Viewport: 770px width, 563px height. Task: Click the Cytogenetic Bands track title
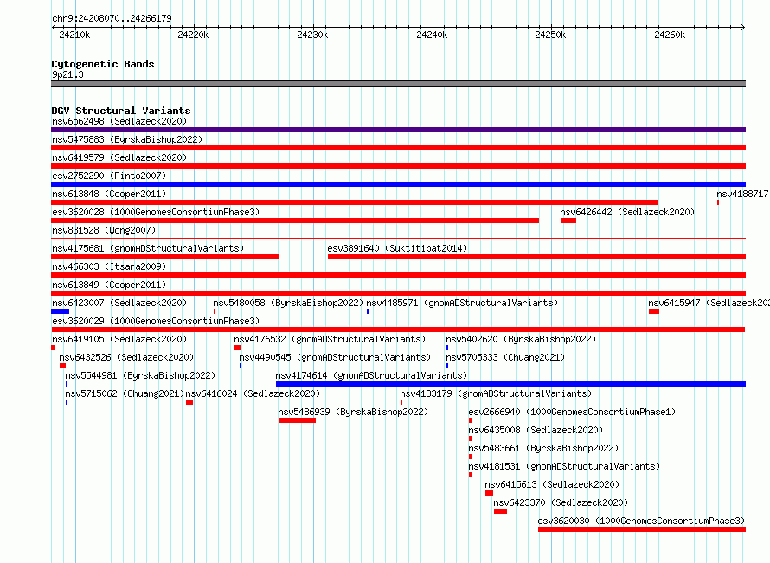(103, 64)
